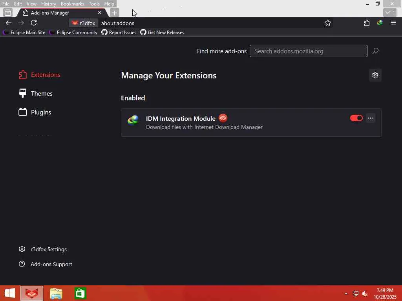Click the forward navigation arrow
This screenshot has width=402, height=301.
click(21, 23)
